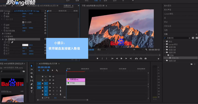Select the Track Select Forward tool
The height and width of the screenshot is (104, 198).
tap(32, 69)
